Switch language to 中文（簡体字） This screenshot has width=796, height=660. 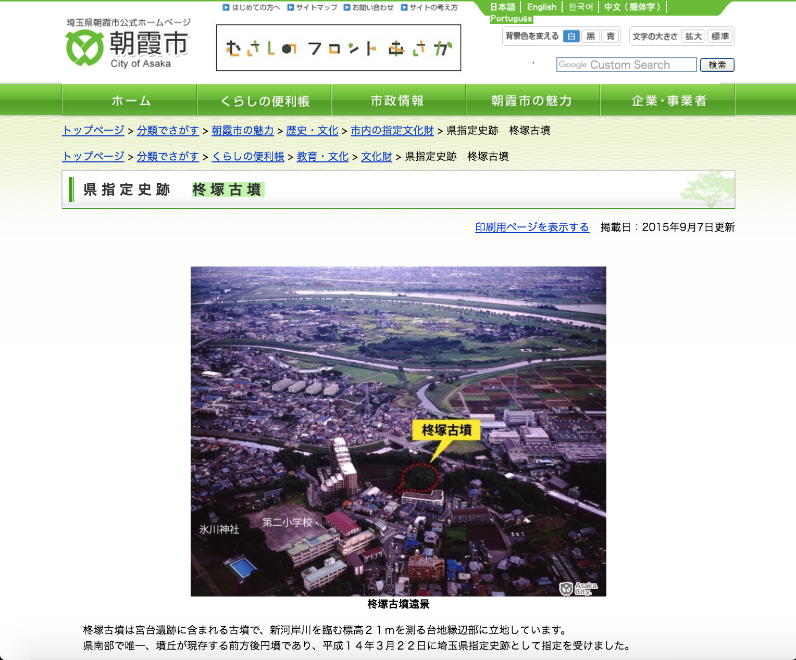point(632,7)
